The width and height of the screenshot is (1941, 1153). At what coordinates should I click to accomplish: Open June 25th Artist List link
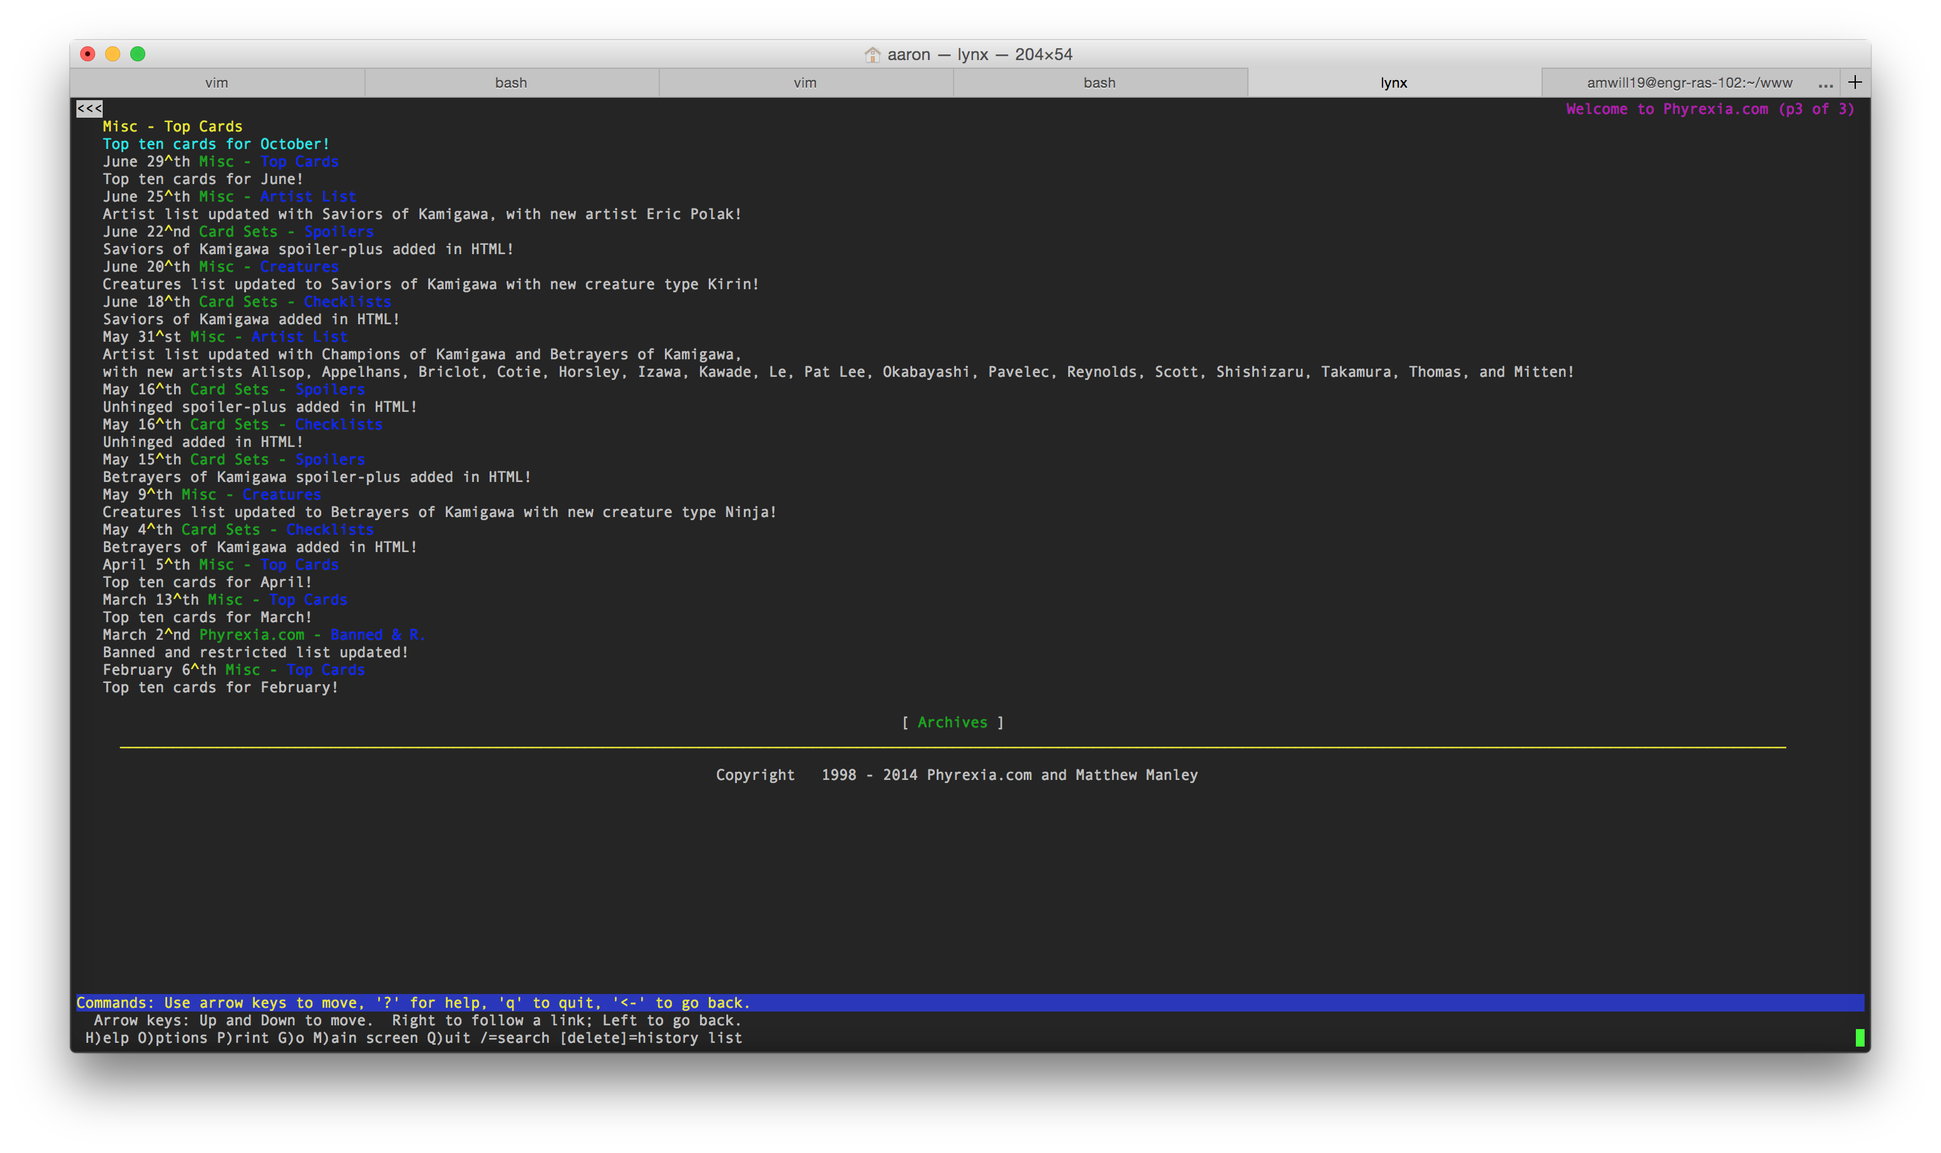pos(307,197)
